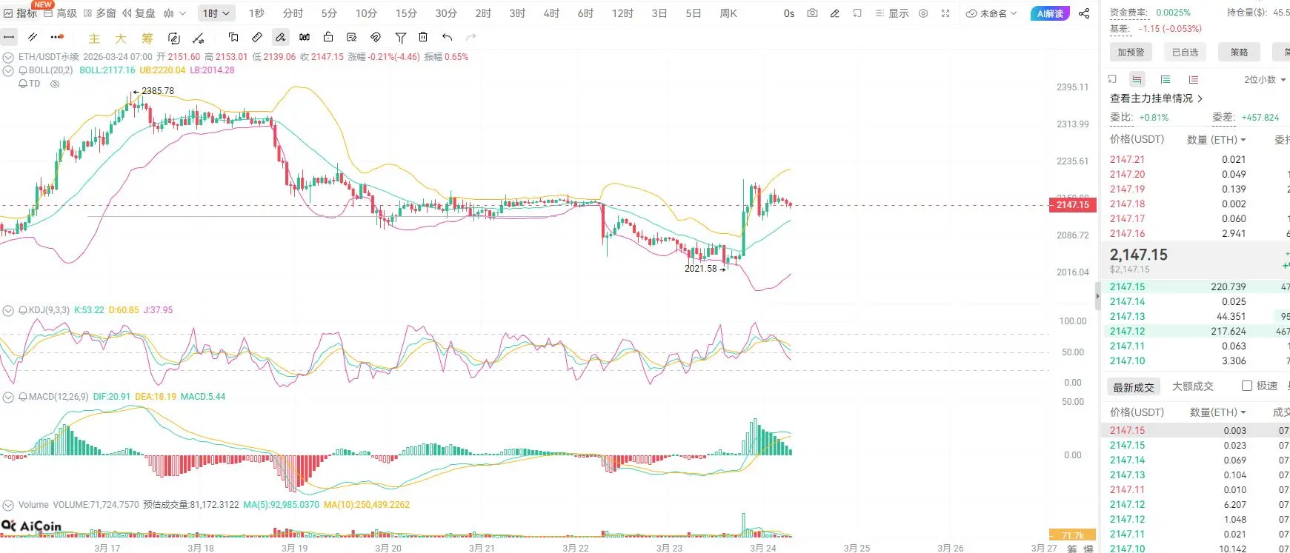Open the candlestick chart type dropdown

(x=174, y=13)
